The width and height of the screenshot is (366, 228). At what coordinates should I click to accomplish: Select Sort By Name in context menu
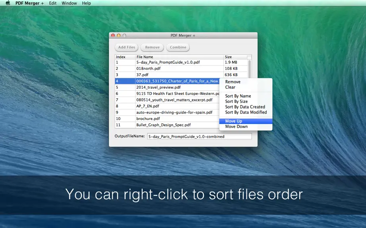(246, 96)
